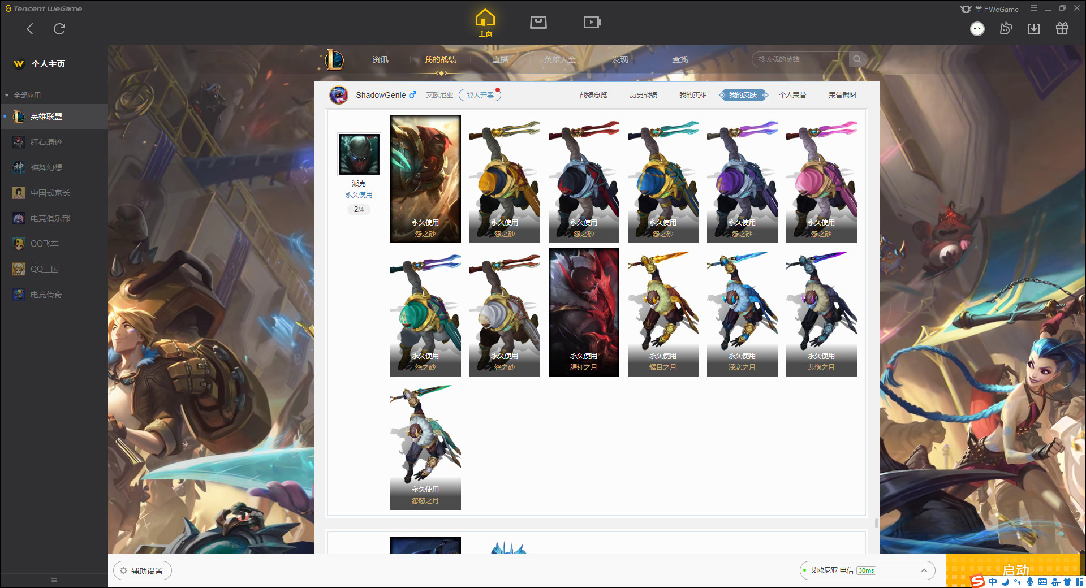This screenshot has width=1086, height=588.
Task: Click the ShadowGenie profile avatar
Action: pos(339,95)
